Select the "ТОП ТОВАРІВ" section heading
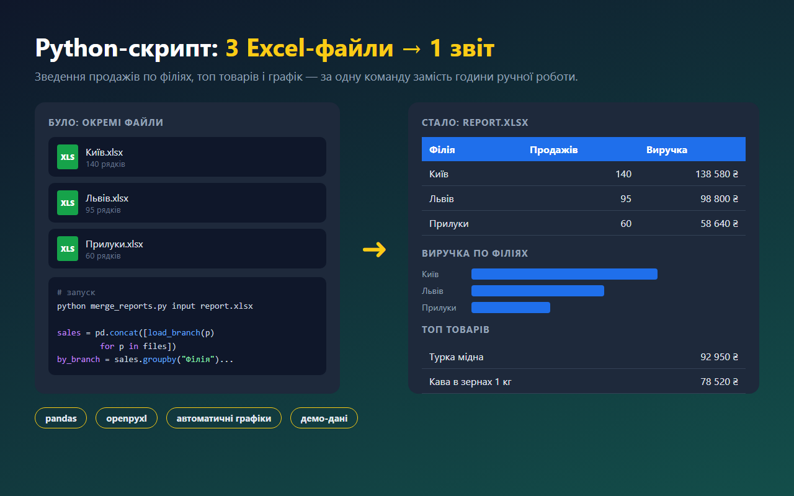 456,330
